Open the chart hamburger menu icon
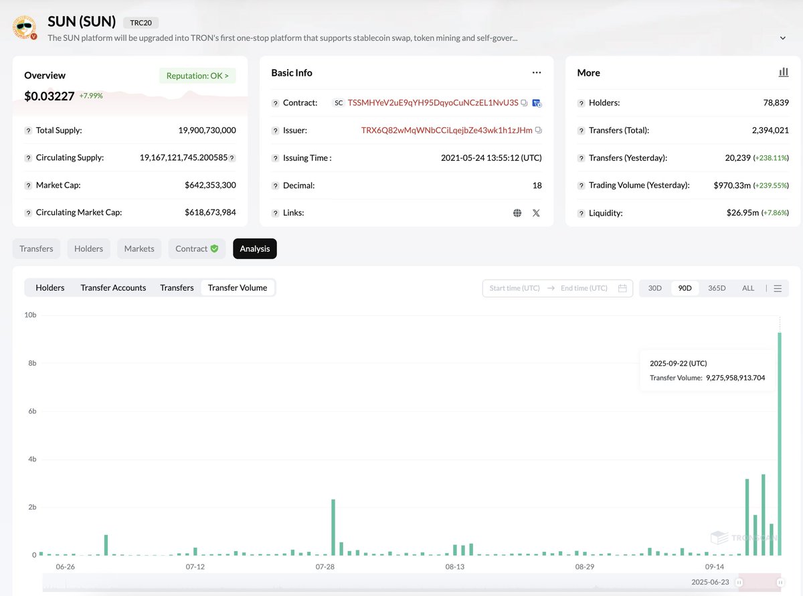803x596 pixels. point(778,288)
